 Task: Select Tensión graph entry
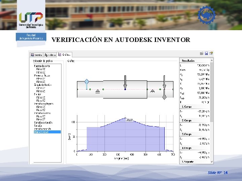tap(38, 126)
